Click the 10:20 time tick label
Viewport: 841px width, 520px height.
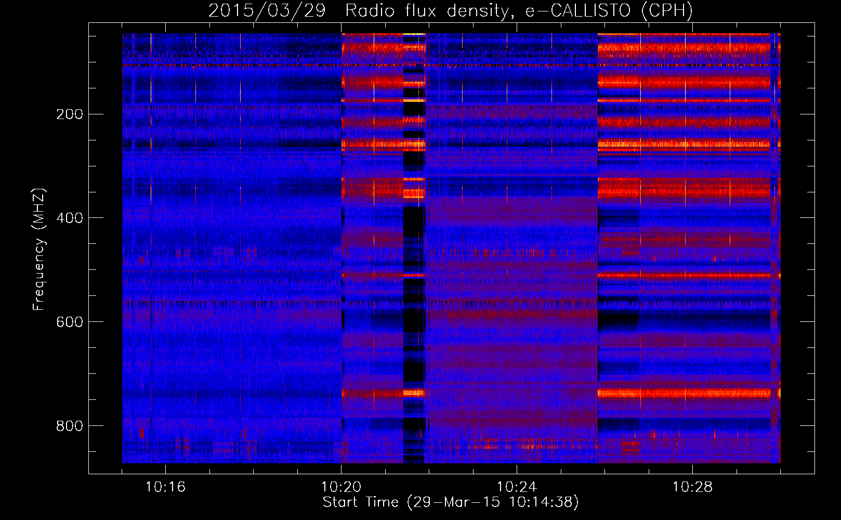pos(341,487)
